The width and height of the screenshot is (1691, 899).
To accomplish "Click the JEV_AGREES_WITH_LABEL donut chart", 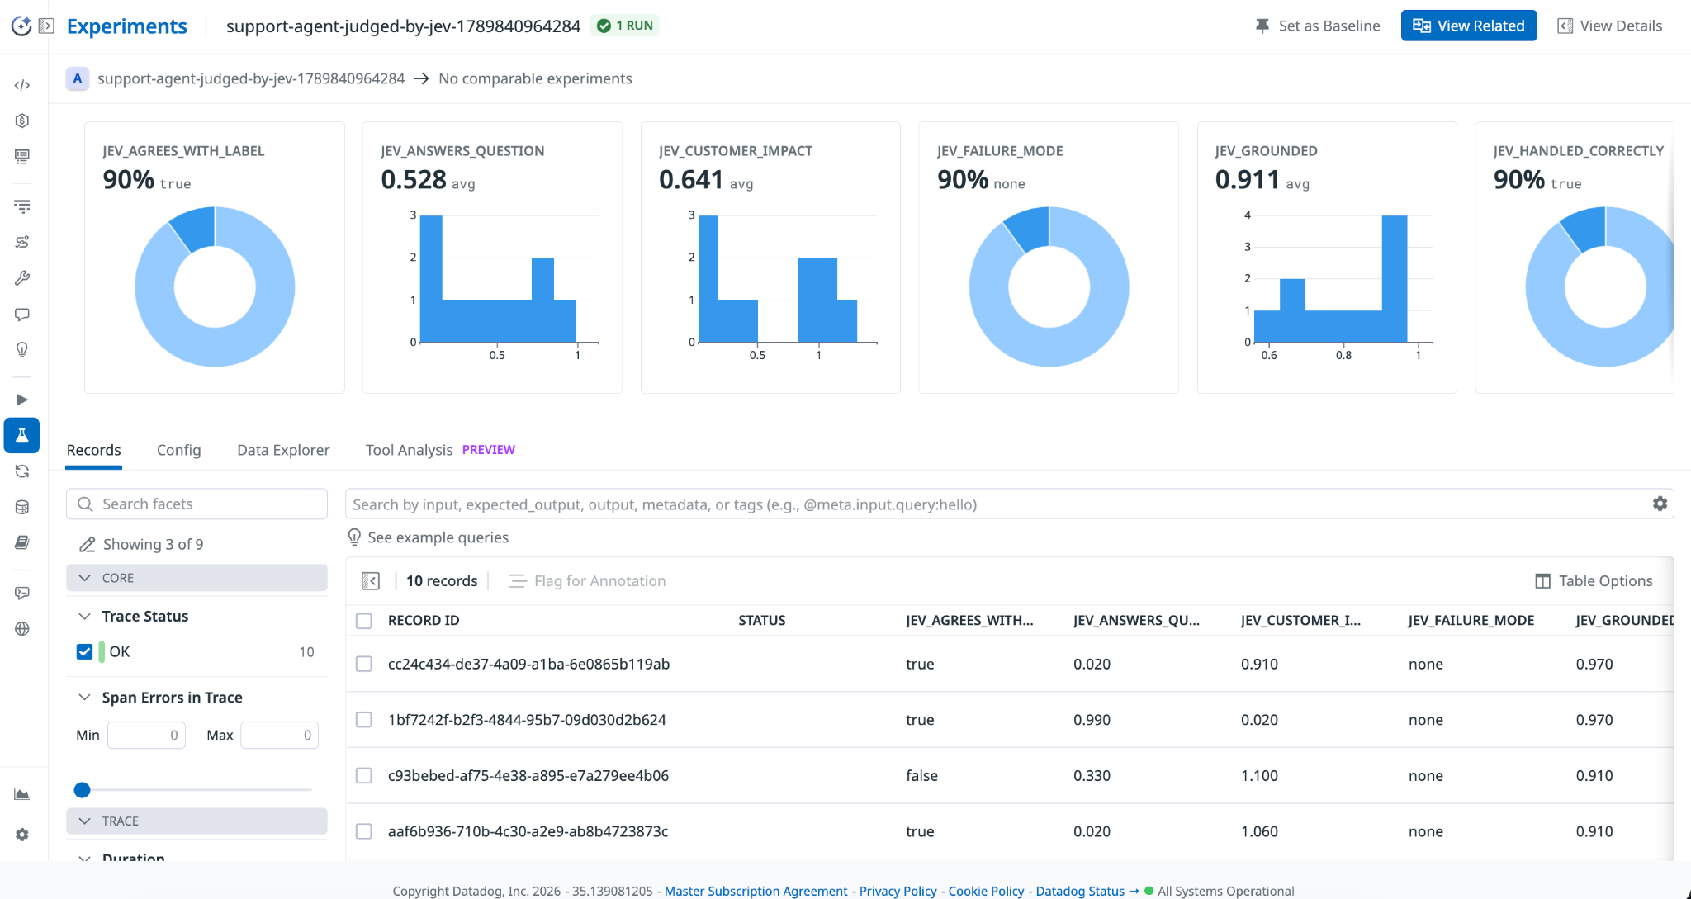I will [x=215, y=286].
